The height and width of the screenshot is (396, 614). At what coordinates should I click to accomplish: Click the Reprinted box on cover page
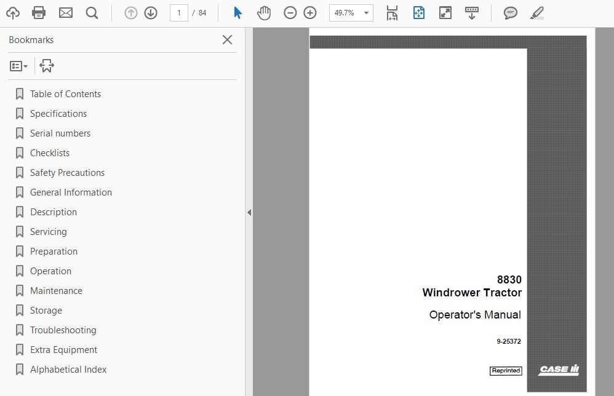[x=506, y=371]
